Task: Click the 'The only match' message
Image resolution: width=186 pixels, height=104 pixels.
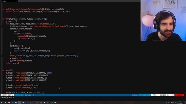Action: [7, 97]
